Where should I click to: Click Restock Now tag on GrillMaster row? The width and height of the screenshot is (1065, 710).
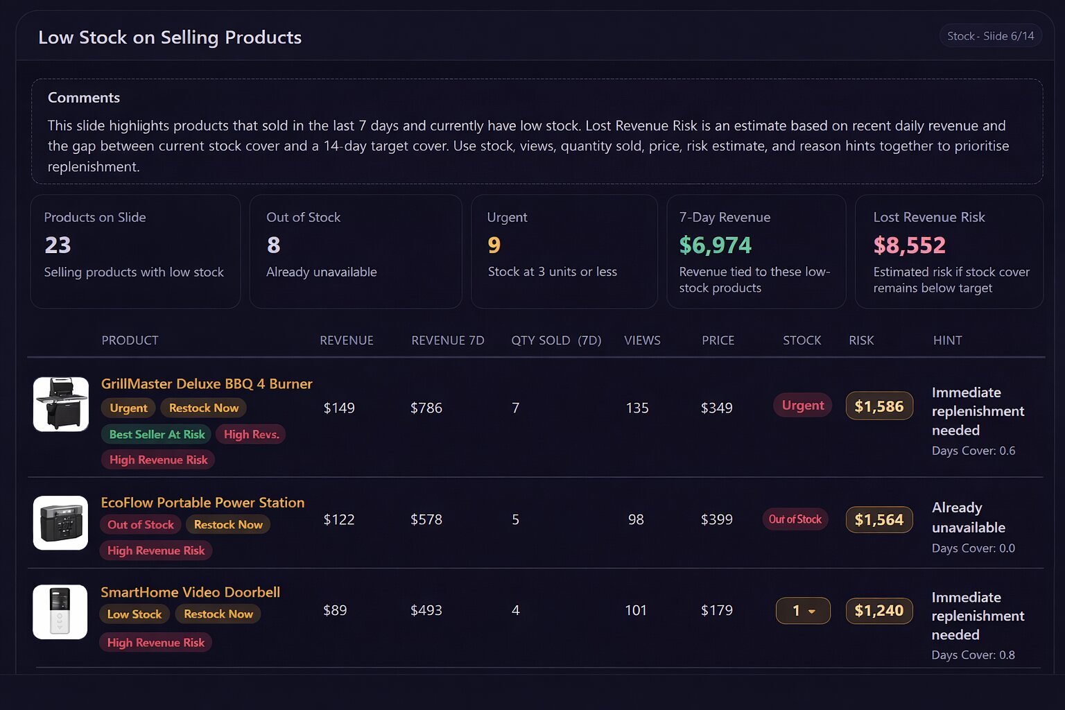(203, 408)
